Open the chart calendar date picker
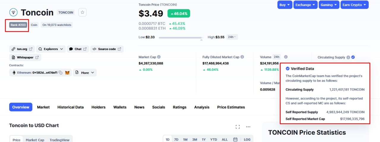The width and height of the screenshot is (380, 142). click(x=235, y=140)
